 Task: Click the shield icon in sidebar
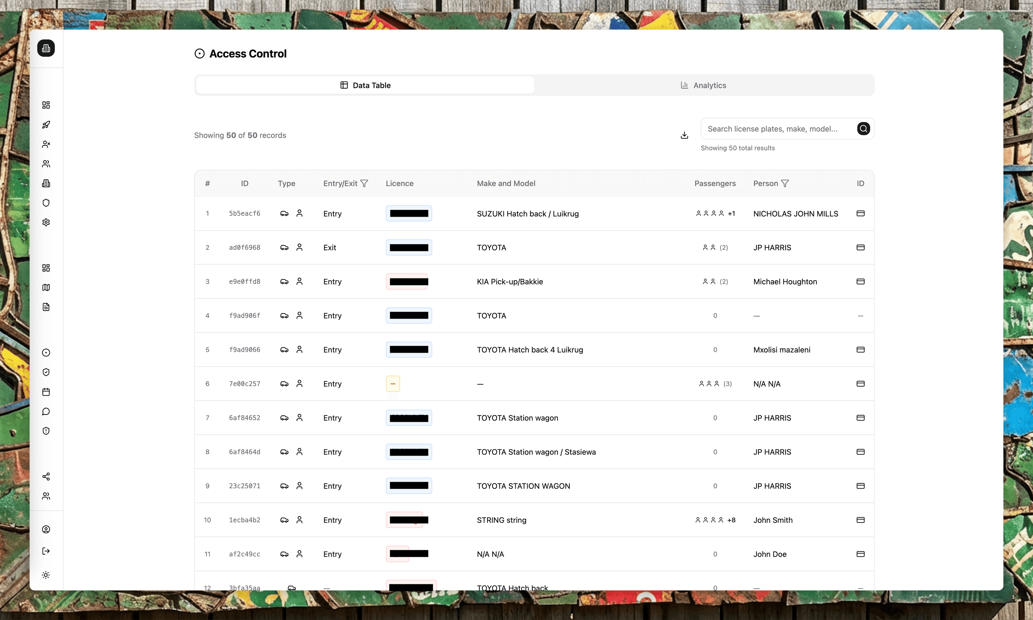46,203
